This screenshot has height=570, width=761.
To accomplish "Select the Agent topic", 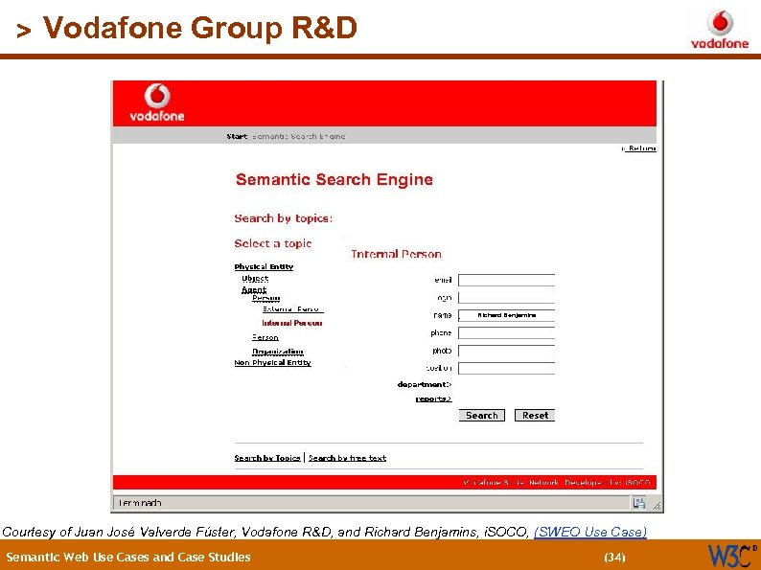I will point(254,289).
